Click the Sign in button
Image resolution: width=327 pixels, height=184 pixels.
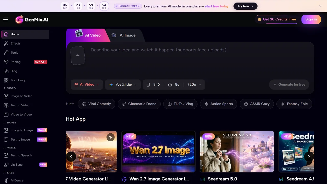(311, 19)
